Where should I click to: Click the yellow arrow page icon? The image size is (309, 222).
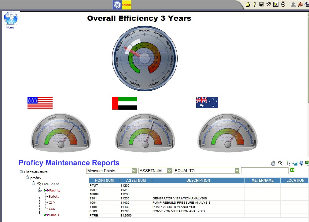(x=276, y=4)
